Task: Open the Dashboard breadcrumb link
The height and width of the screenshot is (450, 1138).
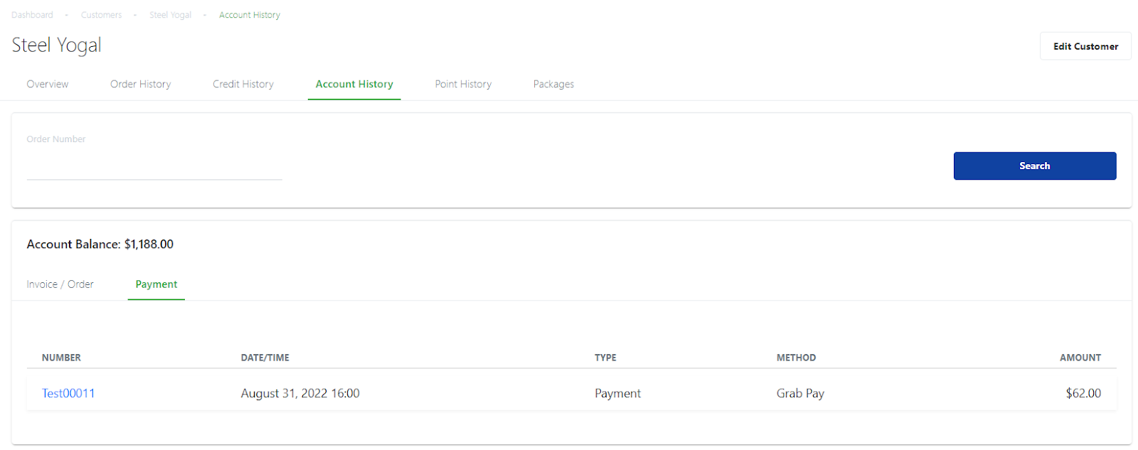Action: pyautogui.click(x=32, y=15)
